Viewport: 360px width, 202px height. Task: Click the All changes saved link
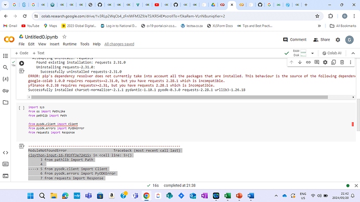click(x=119, y=44)
